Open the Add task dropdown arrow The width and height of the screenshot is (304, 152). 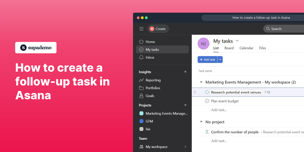(x=220, y=59)
